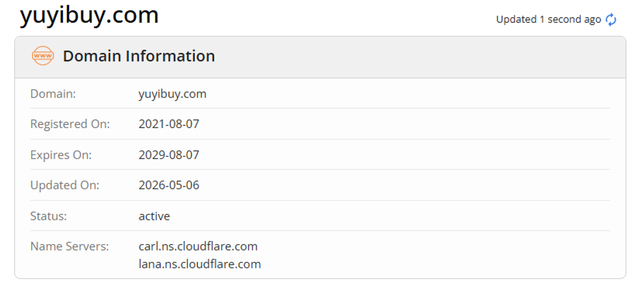Click the carl.ns.cloudflare.com name server
This screenshot has width=630, height=288.
pyautogui.click(x=198, y=246)
